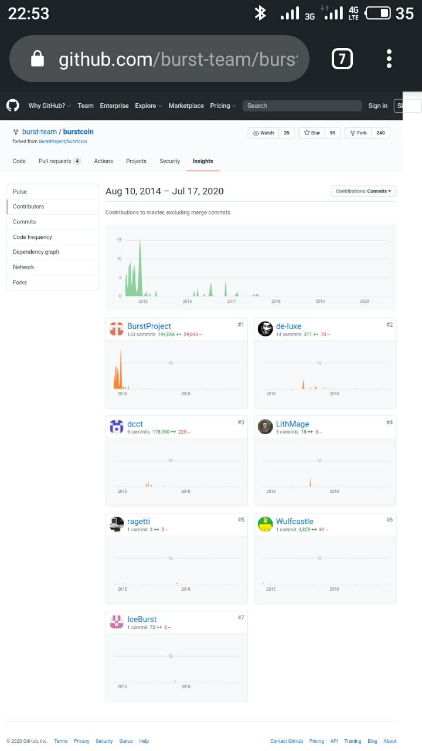422x751 pixels.
Task: Click the main green contributions graph
Action: pyautogui.click(x=251, y=267)
